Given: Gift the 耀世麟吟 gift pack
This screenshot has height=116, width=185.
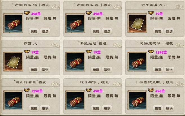Looking at the screenshot, I should (x=107, y=108).
